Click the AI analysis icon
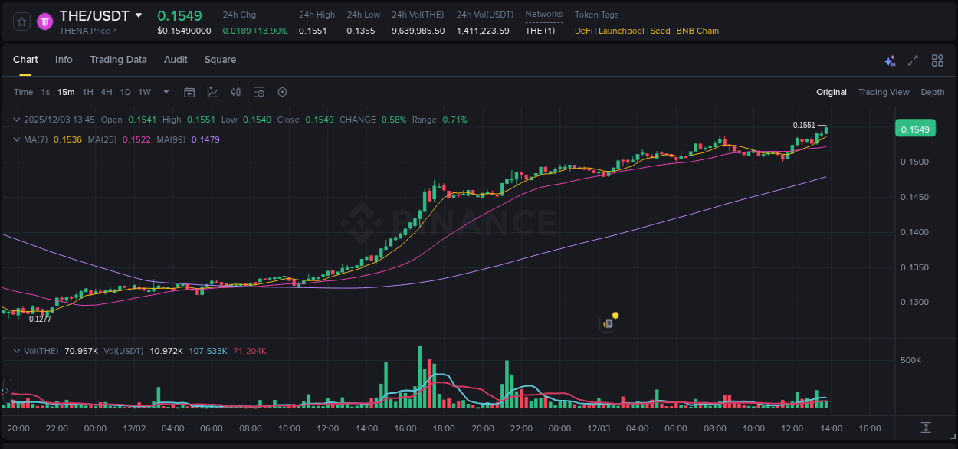The width and height of the screenshot is (958, 449). coord(890,60)
